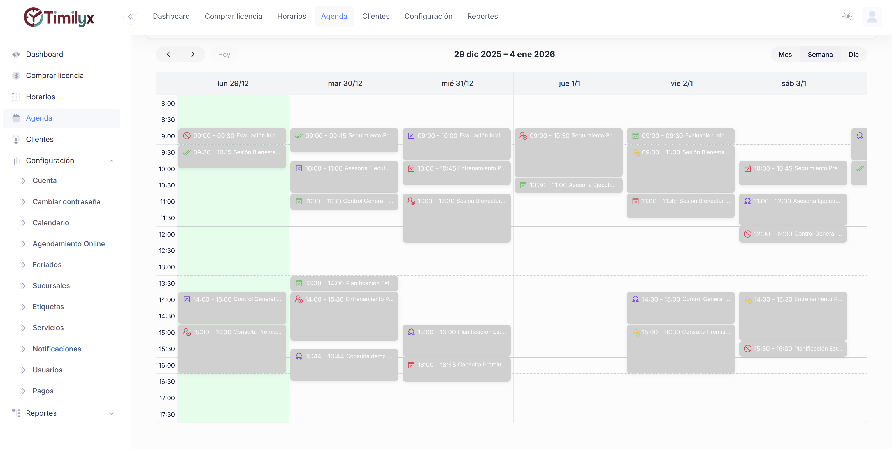Open the Horarios tab in top navigation

(x=291, y=16)
